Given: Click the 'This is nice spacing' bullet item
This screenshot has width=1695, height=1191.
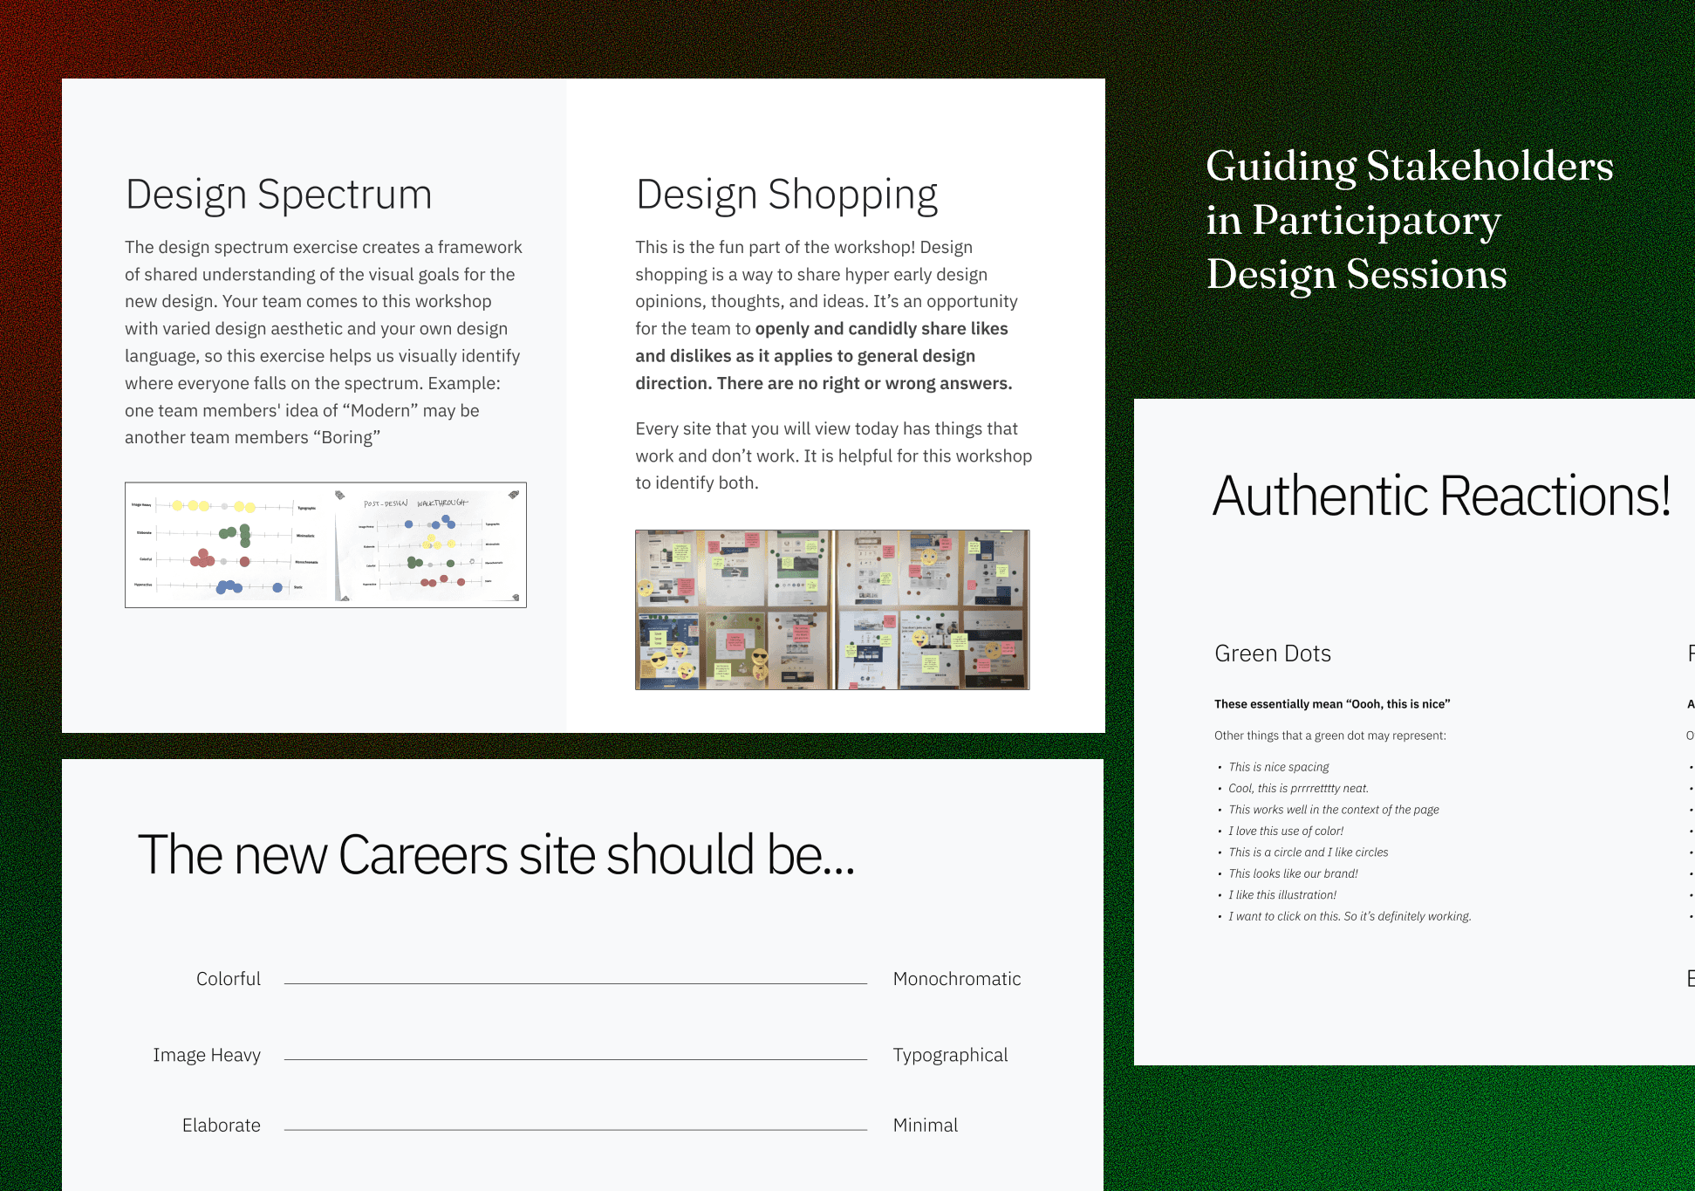Looking at the screenshot, I should (x=1278, y=767).
